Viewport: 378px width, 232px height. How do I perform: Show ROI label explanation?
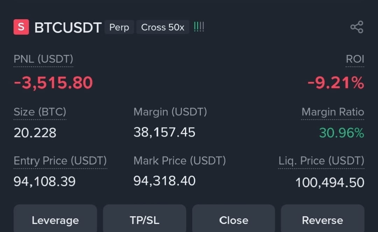pyautogui.click(x=355, y=59)
